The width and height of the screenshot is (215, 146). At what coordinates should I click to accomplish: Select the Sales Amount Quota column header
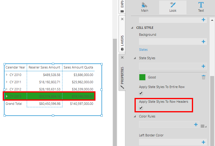pyautogui.click(x=78, y=67)
